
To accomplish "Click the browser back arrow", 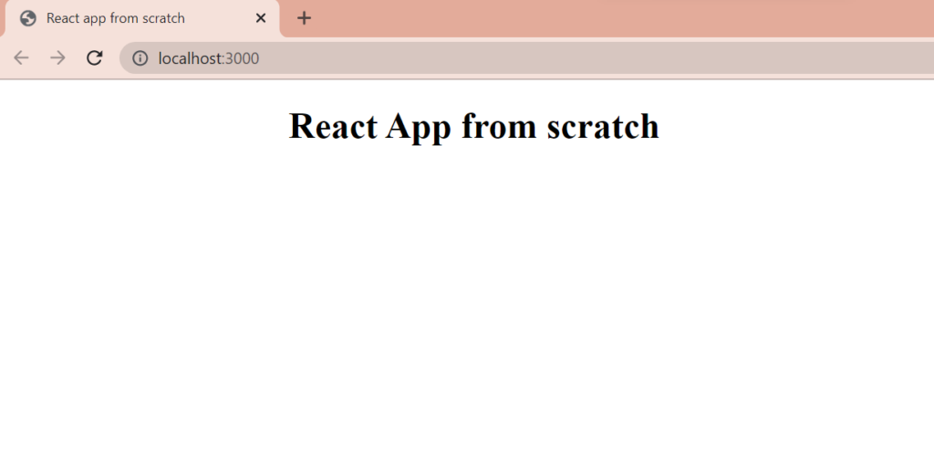I will pos(22,57).
